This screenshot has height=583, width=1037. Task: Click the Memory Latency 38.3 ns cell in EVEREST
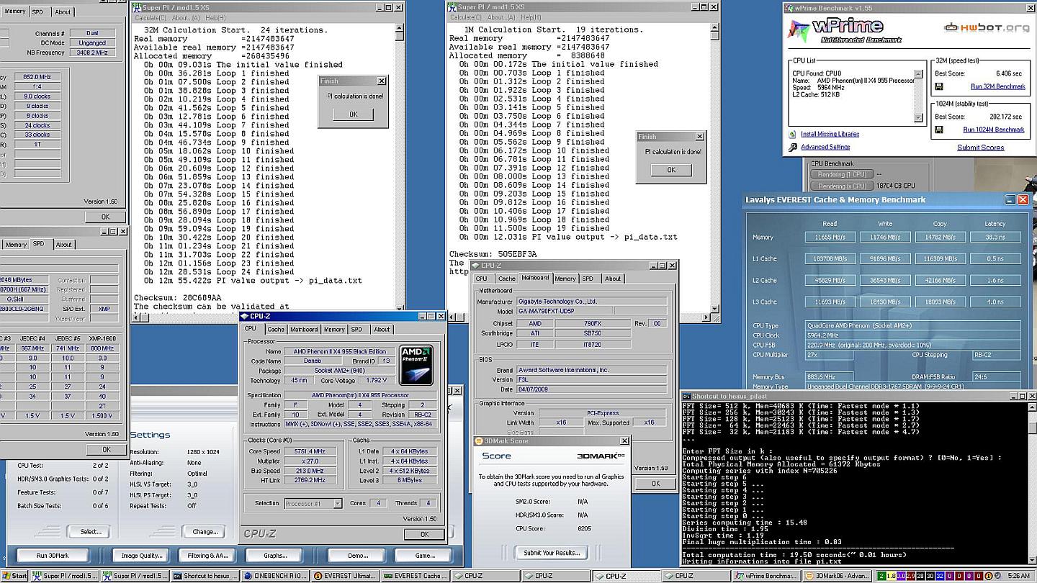pyautogui.click(x=995, y=237)
